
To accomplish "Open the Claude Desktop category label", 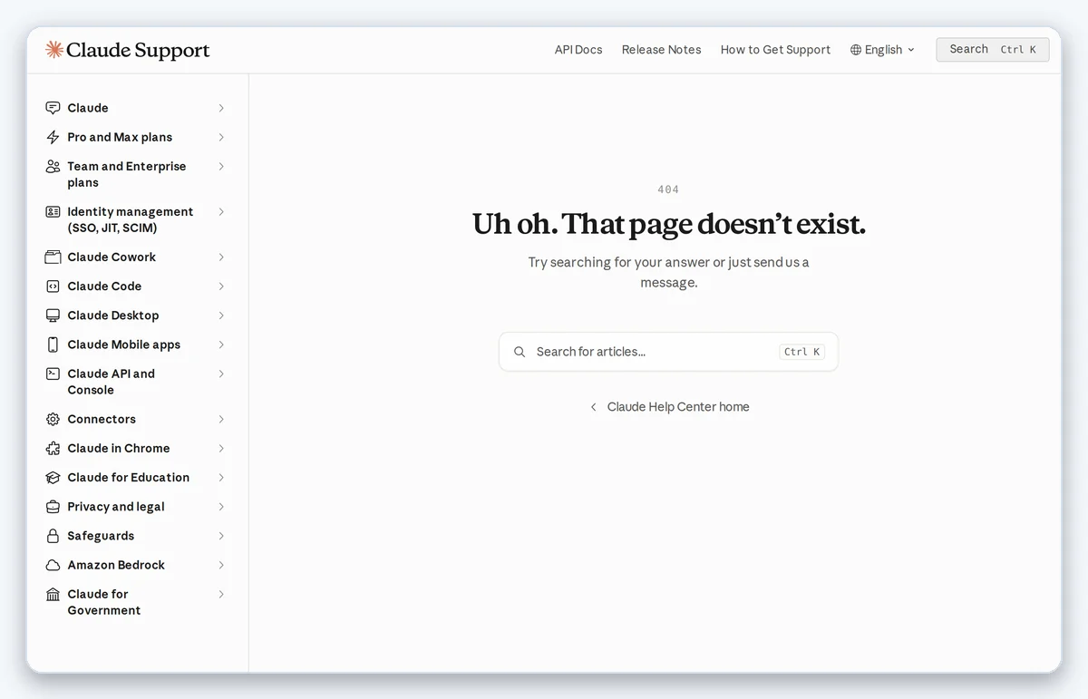I will [x=113, y=316].
